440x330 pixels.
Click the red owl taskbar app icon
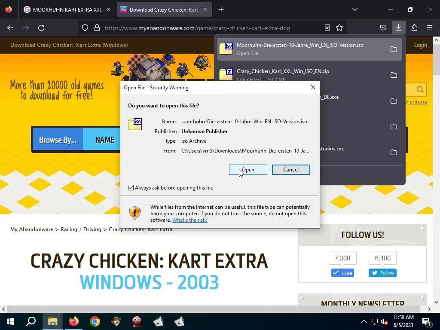137,321
